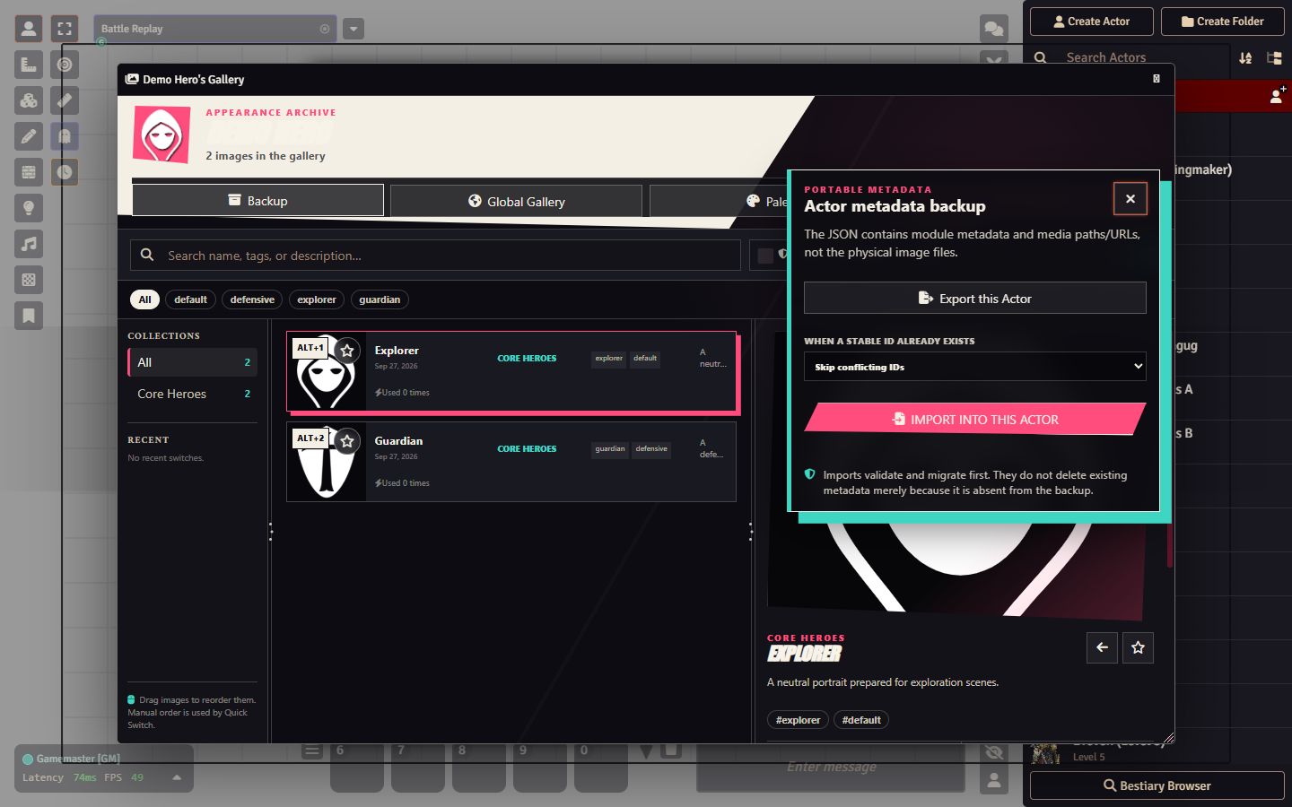The image size is (1292, 807).
Task: Filter gallery by the defensive tag
Action: (252, 299)
